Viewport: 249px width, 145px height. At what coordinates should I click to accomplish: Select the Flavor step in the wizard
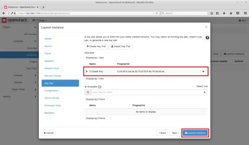click(48, 54)
